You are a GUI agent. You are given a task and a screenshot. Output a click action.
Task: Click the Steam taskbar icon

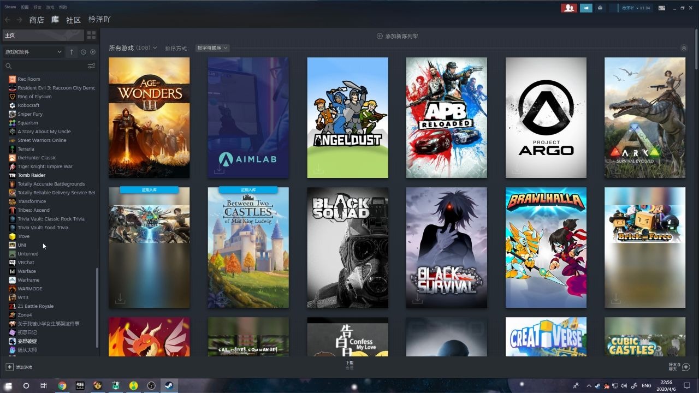tap(169, 385)
